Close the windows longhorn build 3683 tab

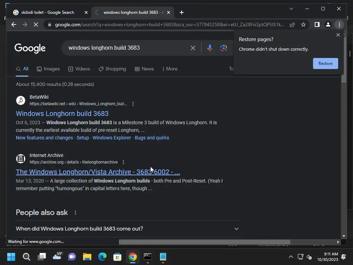tap(168, 12)
